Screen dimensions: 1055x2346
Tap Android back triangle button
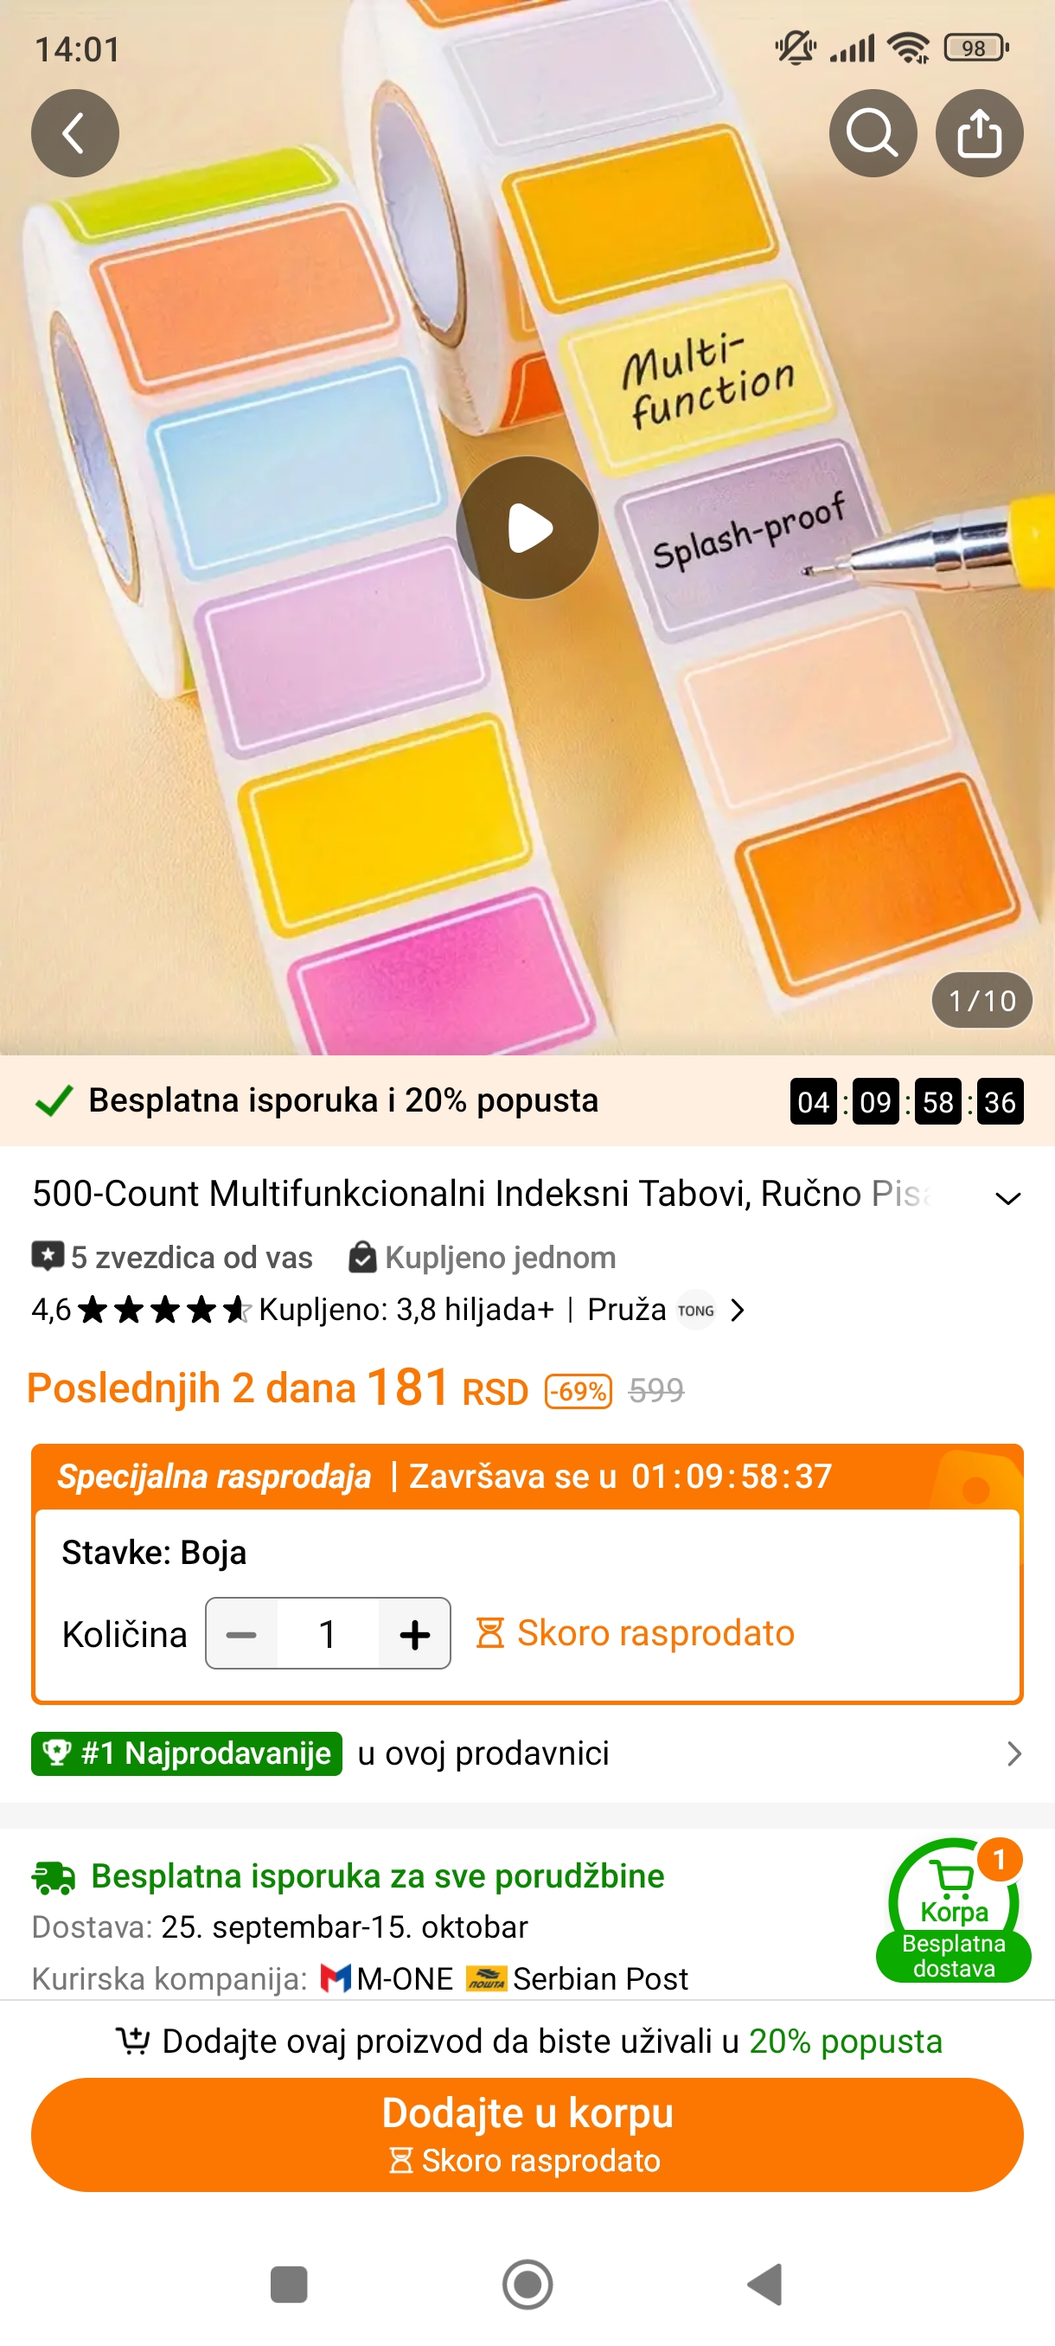(764, 2284)
